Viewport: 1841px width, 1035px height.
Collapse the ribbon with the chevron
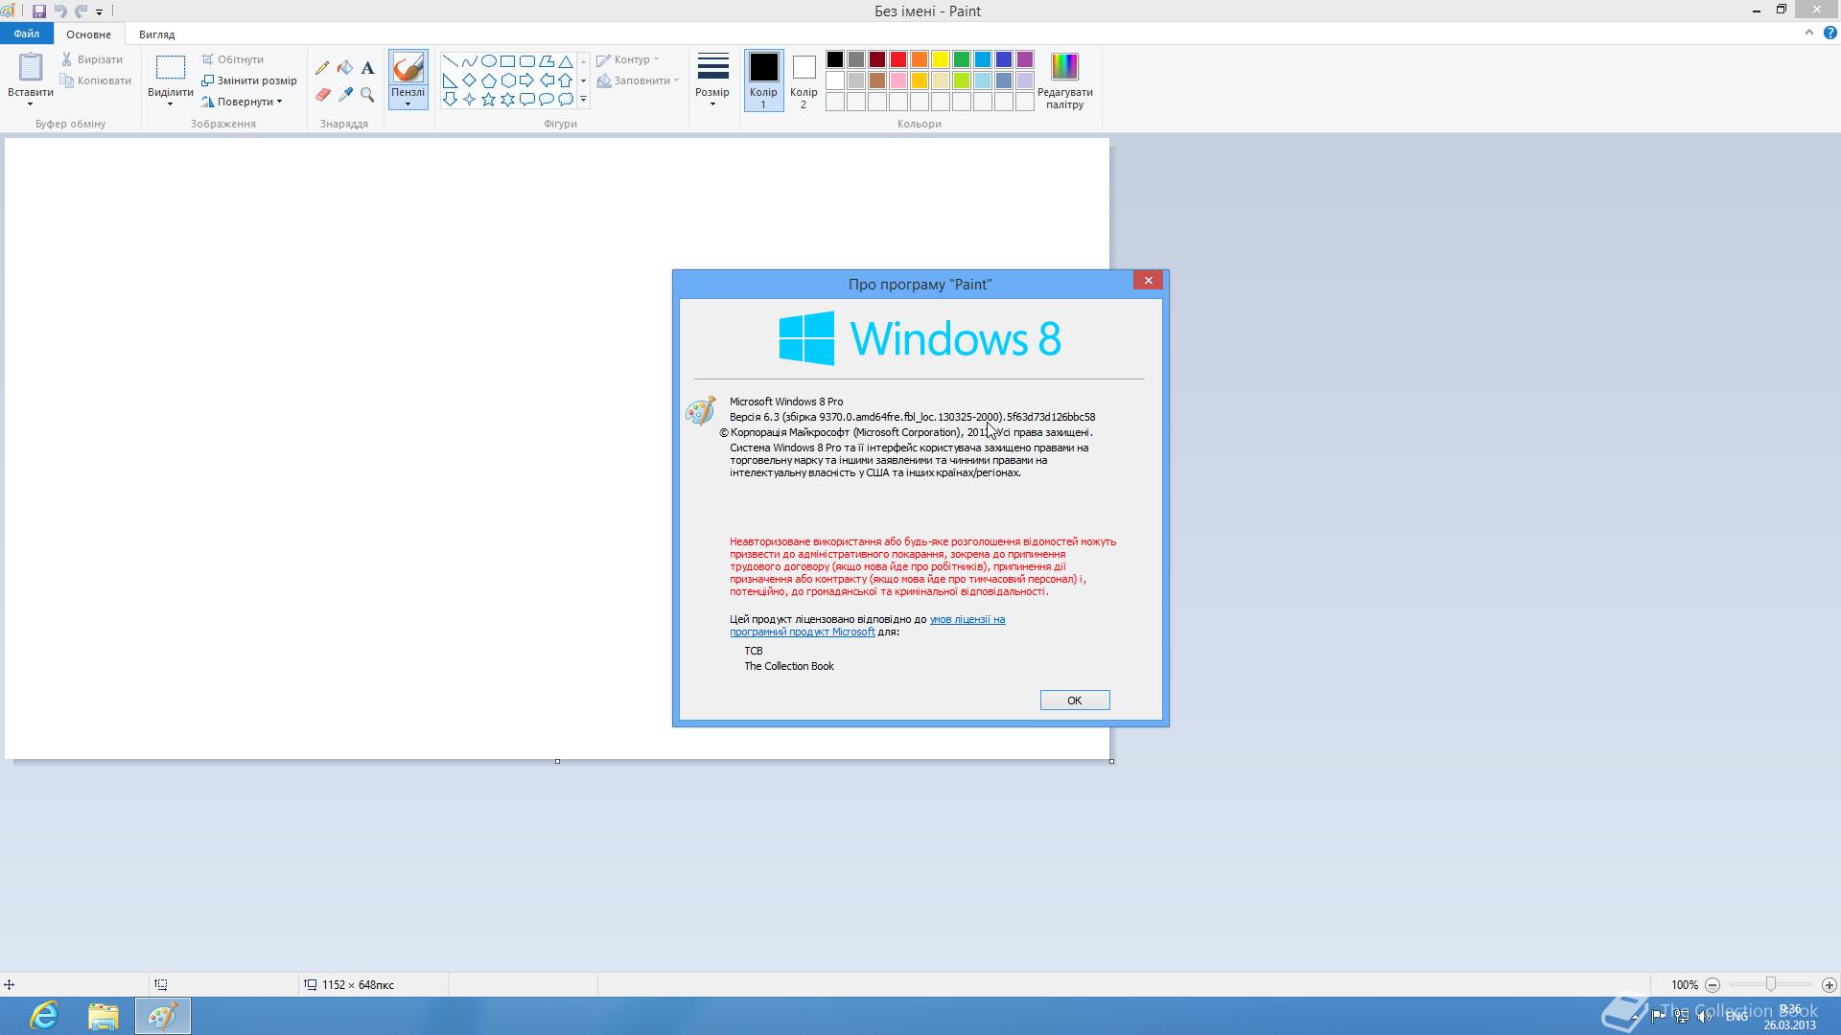pos(1809,33)
